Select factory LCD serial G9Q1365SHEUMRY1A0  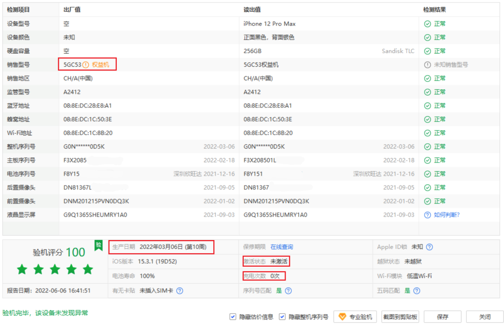(95, 215)
